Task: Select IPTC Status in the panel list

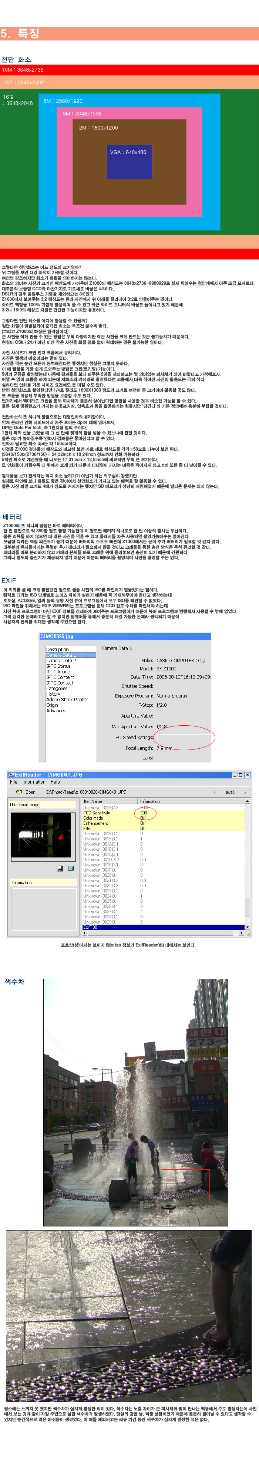Action: click(58, 666)
